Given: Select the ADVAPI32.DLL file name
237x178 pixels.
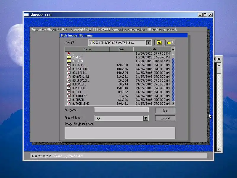Looking at the screenshot, I should (81, 77).
